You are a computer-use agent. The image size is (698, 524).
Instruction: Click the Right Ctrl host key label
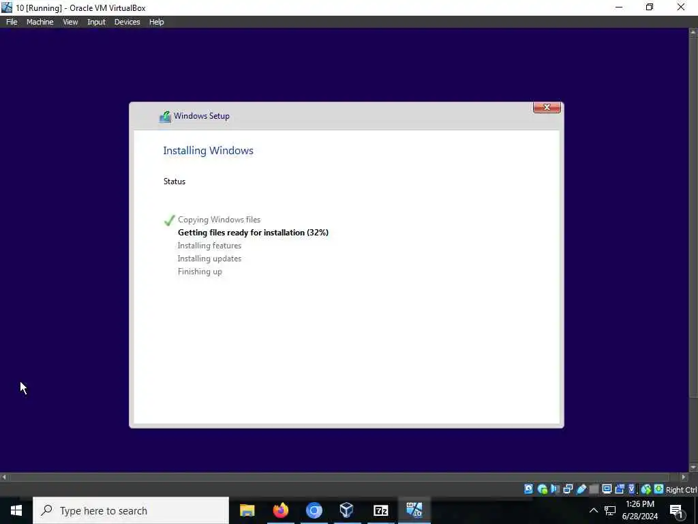tap(682, 490)
